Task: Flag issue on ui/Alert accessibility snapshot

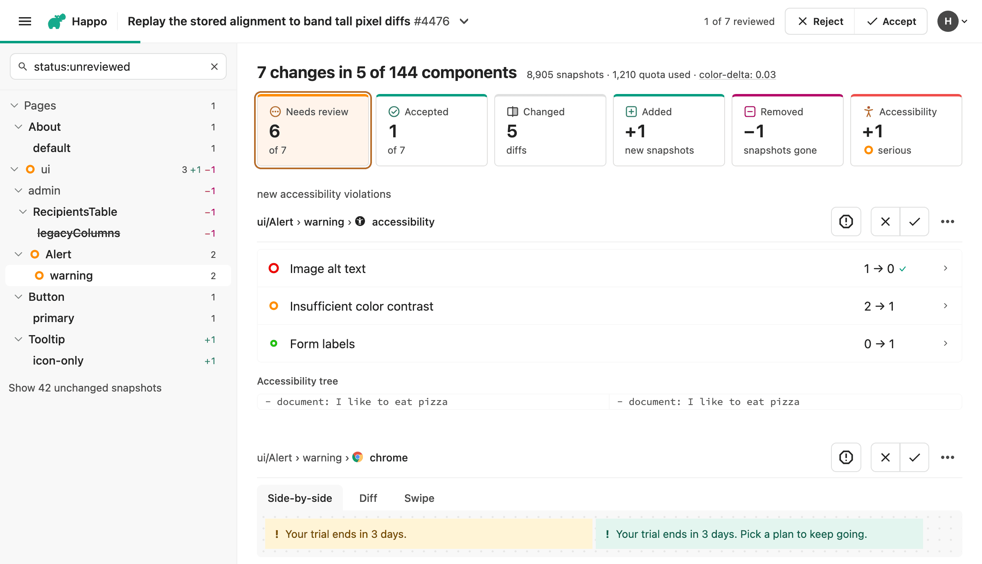Action: tap(846, 222)
